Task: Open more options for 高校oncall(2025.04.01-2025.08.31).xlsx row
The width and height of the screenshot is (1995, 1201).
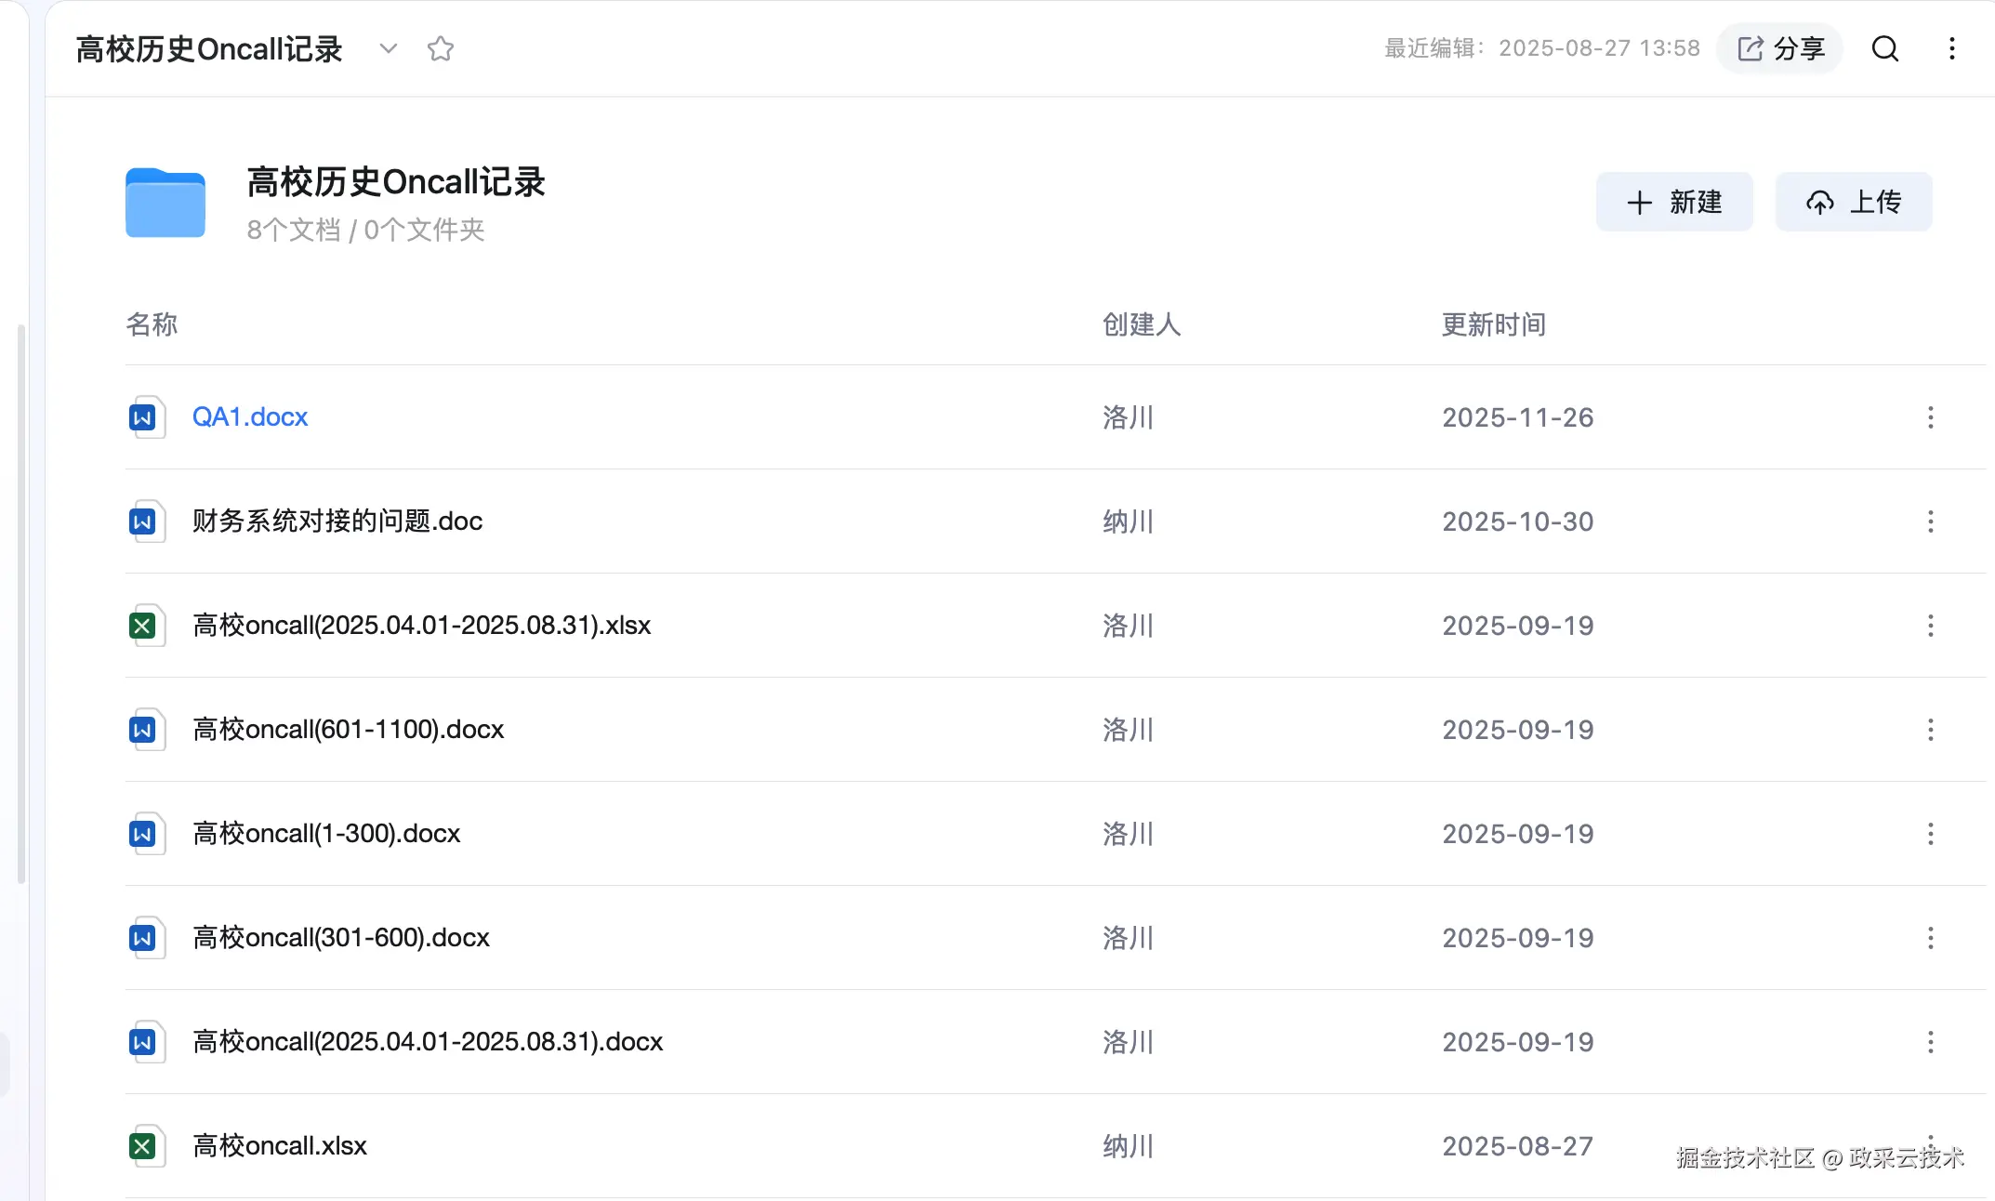Action: (1931, 626)
